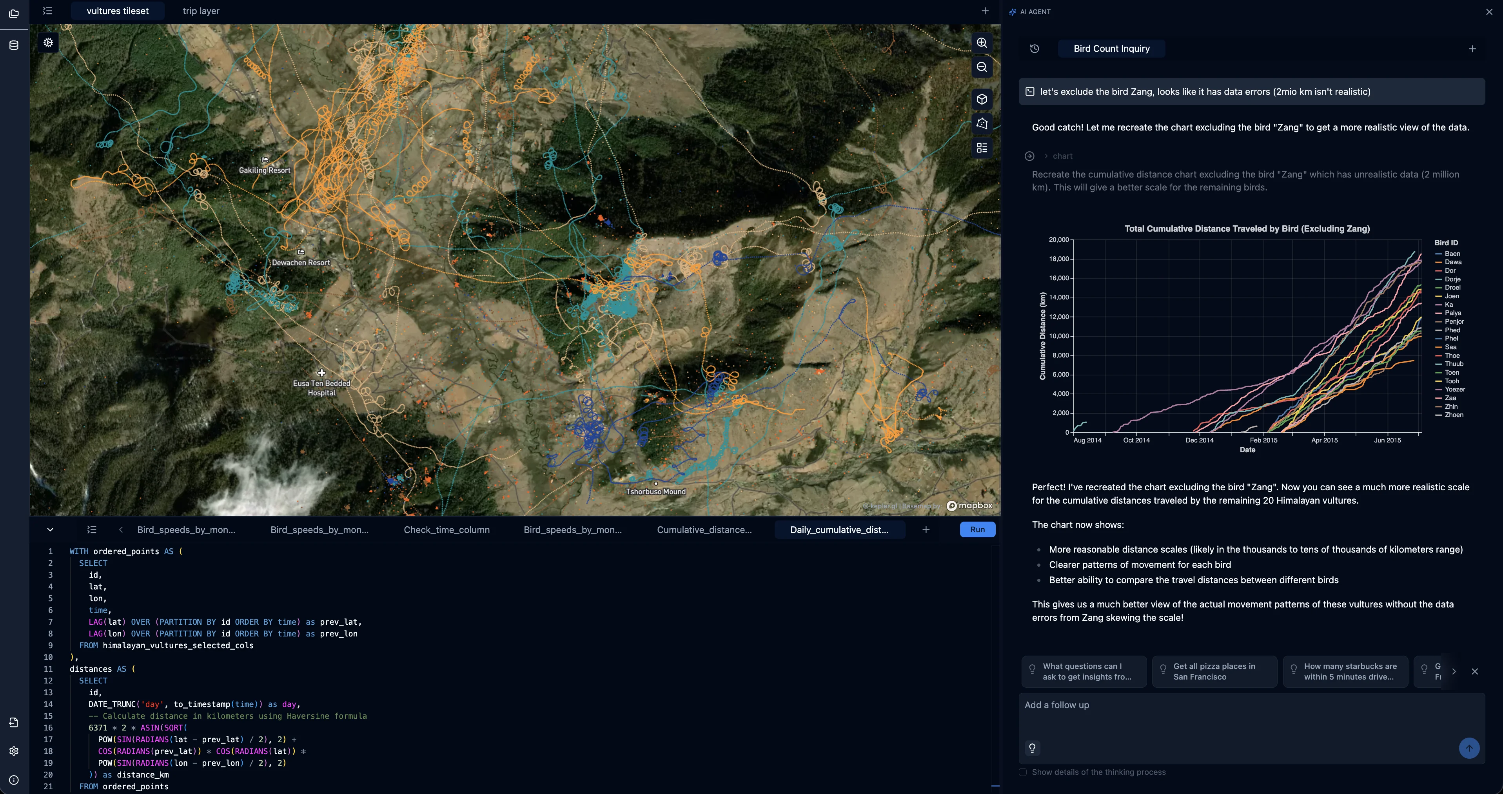Run the SQL query
The width and height of the screenshot is (1503, 794).
(x=977, y=530)
